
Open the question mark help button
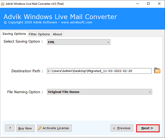10,128
